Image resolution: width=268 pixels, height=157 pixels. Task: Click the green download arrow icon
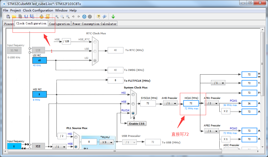[x=113, y=16]
